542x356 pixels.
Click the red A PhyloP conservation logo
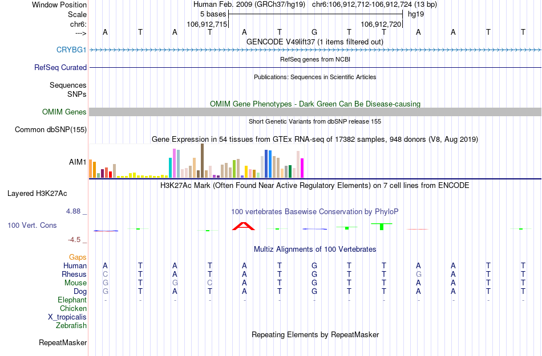(x=244, y=226)
